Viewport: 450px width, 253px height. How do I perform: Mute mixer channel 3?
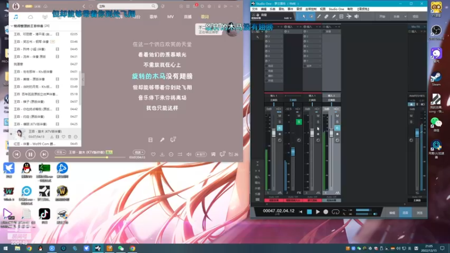[x=318, y=116]
